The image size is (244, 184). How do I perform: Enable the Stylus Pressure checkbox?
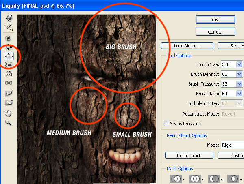tap(166, 124)
